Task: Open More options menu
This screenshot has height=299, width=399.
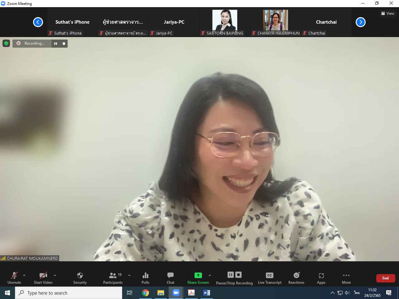Action: [346, 278]
